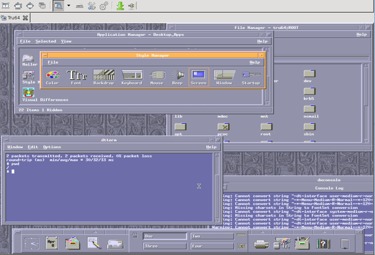Open Help menu in Style Manager
This screenshot has height=255, width=375.
pos(254,62)
